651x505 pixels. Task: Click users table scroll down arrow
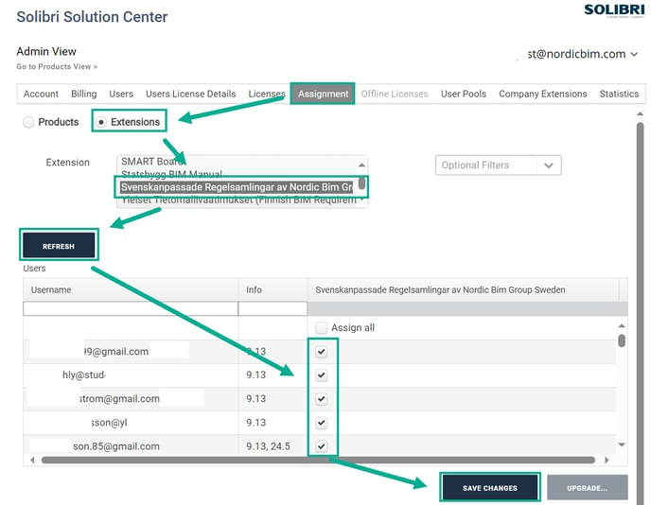tap(622, 444)
